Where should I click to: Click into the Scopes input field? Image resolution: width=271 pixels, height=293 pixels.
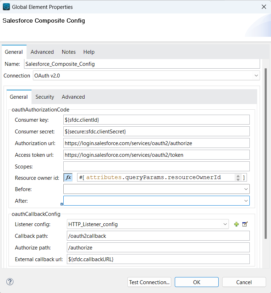[x=156, y=166]
